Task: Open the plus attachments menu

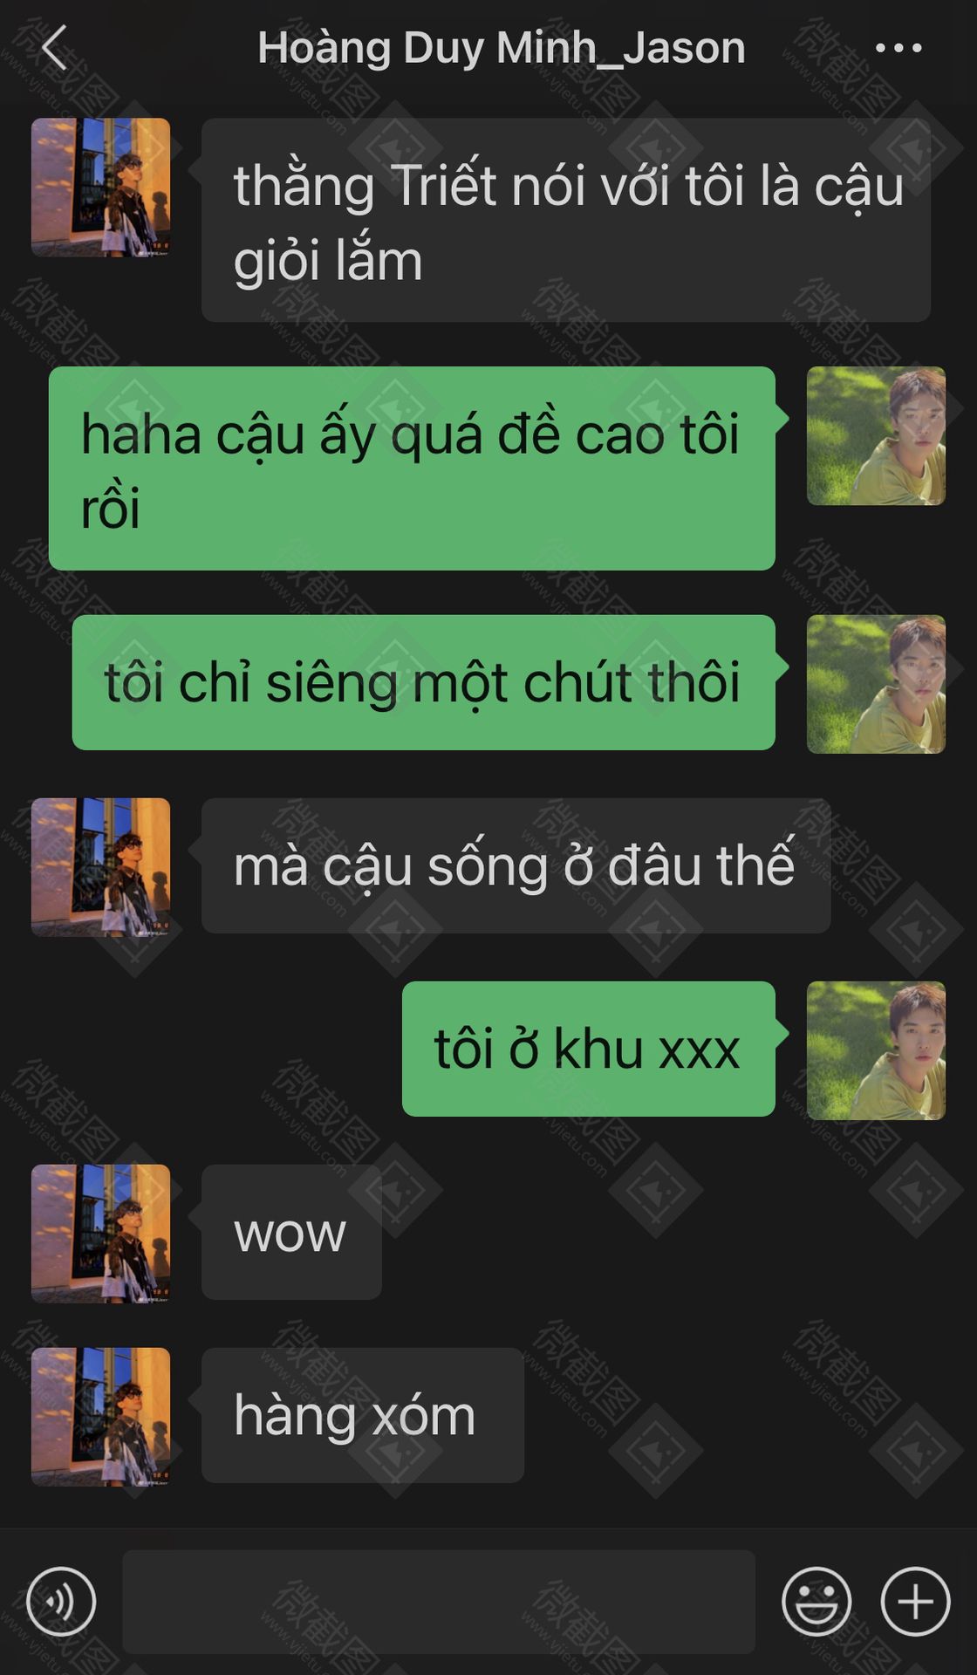Action: (915, 1602)
